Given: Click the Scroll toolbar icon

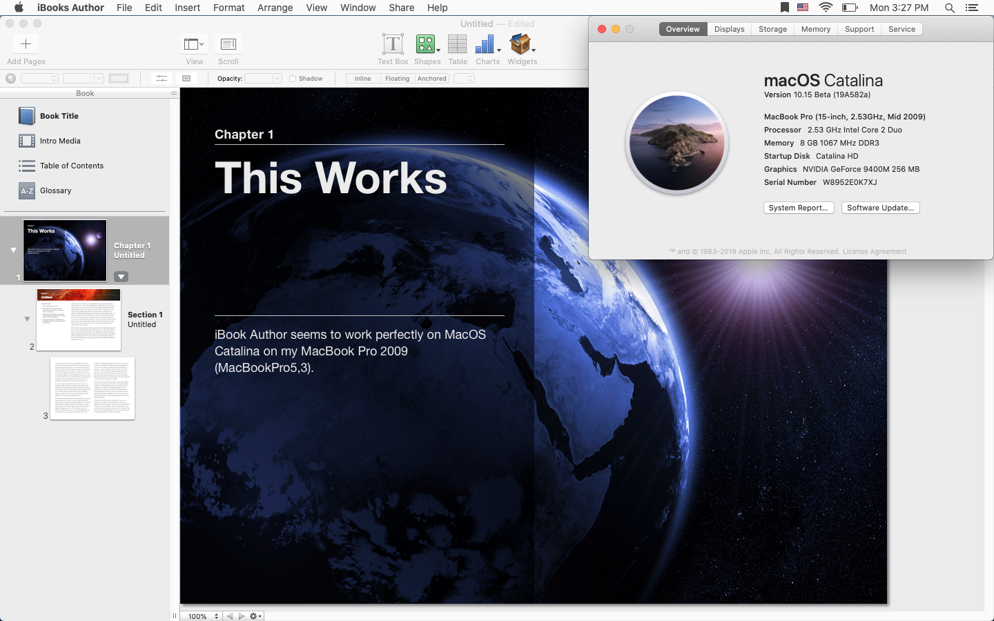Looking at the screenshot, I should (x=228, y=44).
